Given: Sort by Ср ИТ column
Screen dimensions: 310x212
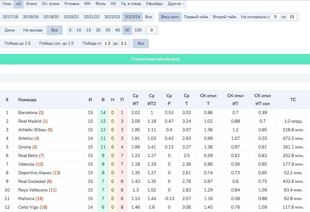Looking at the screenshot, I should click(x=136, y=100).
